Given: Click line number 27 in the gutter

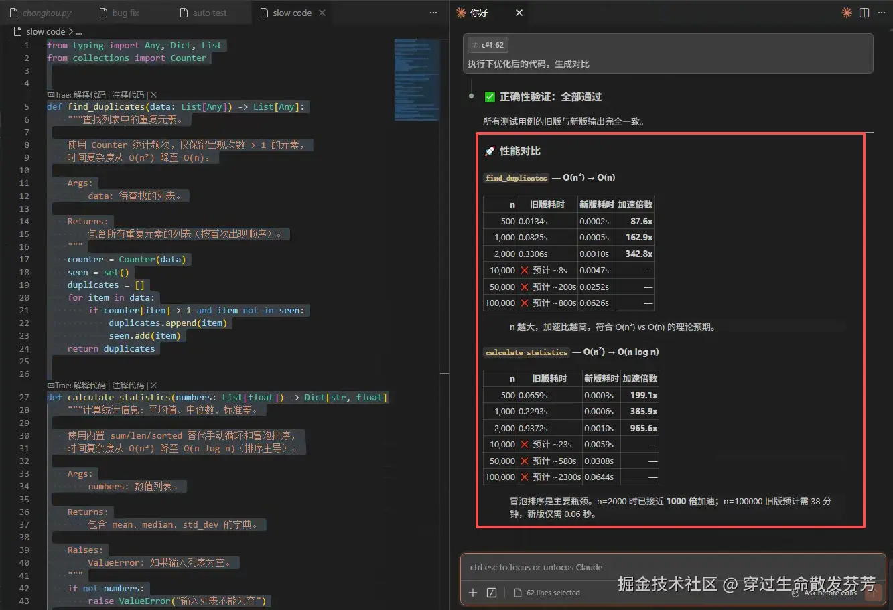Looking at the screenshot, I should 24,398.
